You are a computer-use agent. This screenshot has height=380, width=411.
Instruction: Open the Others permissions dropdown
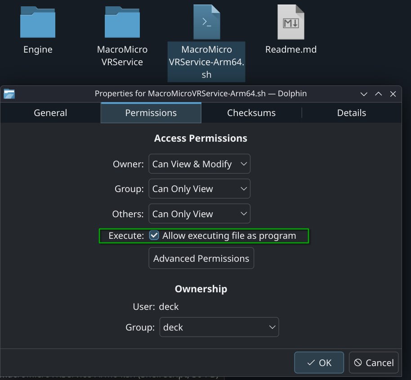click(x=200, y=214)
